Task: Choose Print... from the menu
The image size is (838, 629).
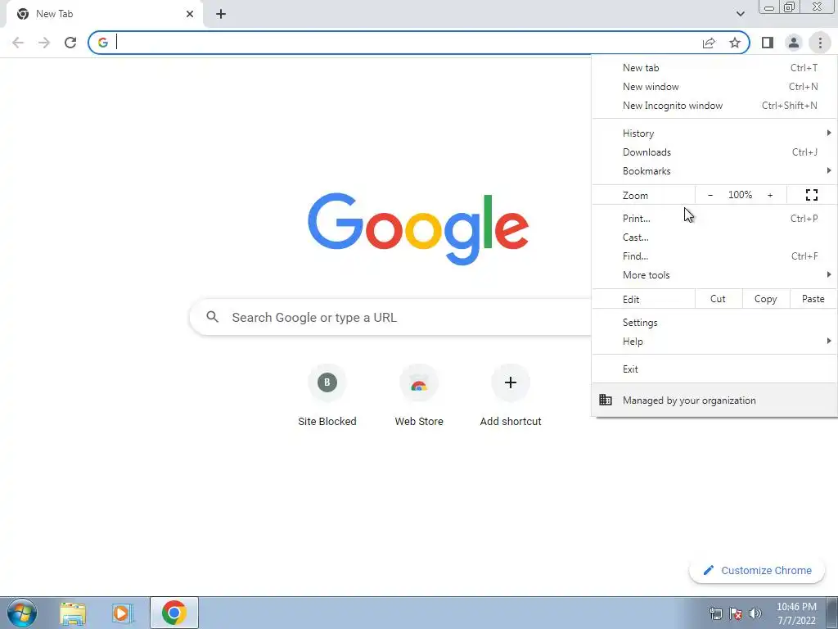Action: tap(714, 218)
